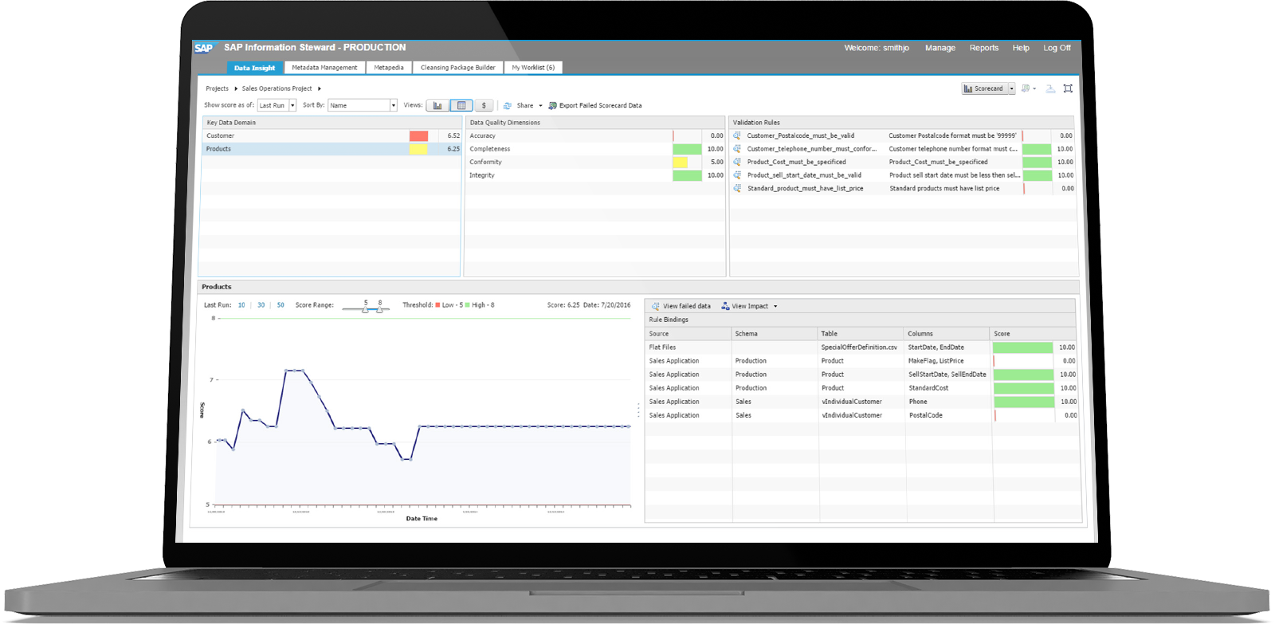Switch to bar chart scorecard view
The height and width of the screenshot is (624, 1275).
point(437,105)
